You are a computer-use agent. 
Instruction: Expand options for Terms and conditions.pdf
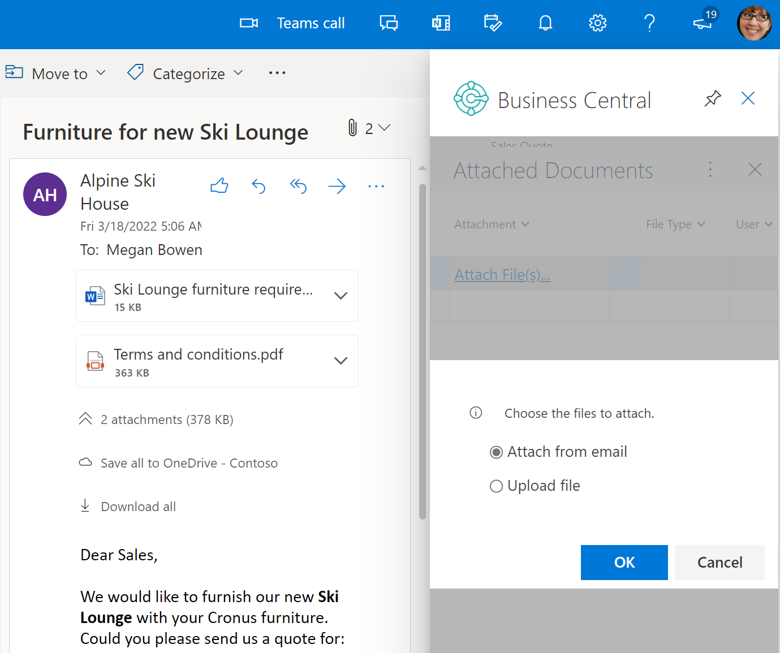[341, 360]
